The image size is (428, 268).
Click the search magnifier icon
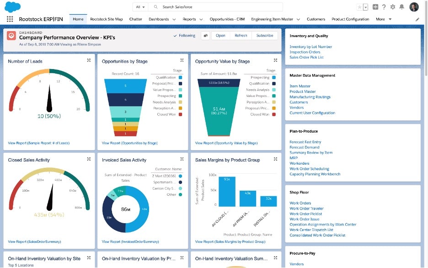point(155,7)
